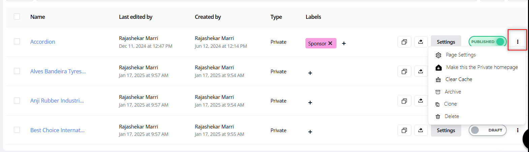Select all pages with header checkbox

(x=17, y=16)
